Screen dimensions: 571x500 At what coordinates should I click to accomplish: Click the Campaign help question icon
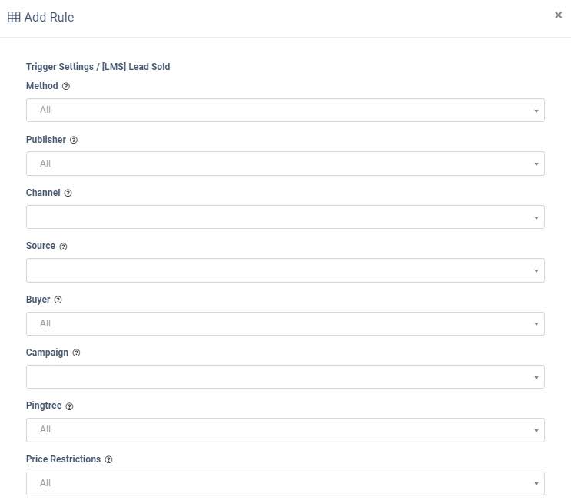pyautogui.click(x=76, y=353)
